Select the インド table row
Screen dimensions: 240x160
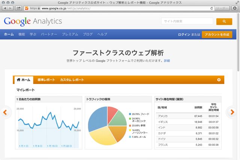click(x=188, y=127)
